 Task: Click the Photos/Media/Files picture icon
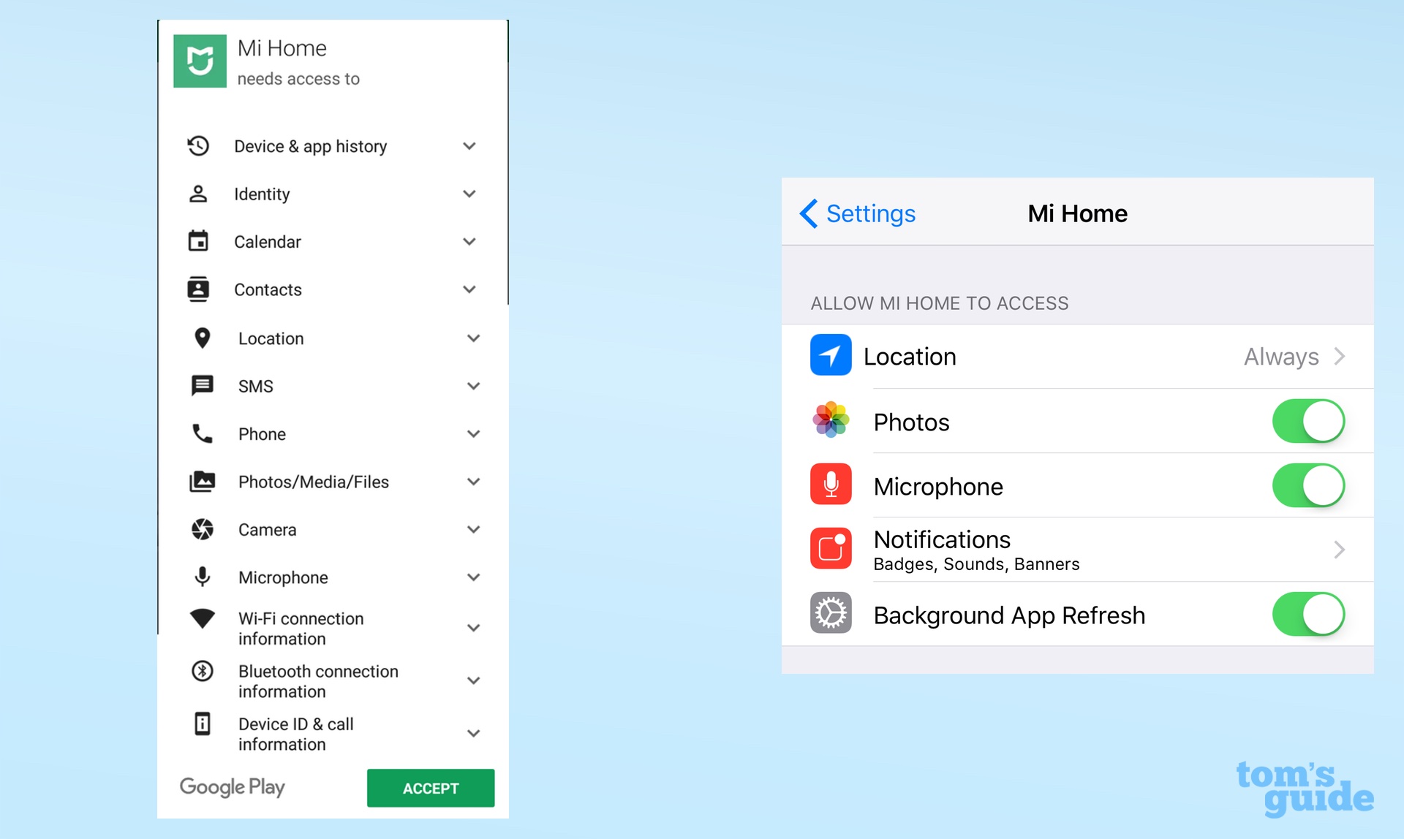203,482
